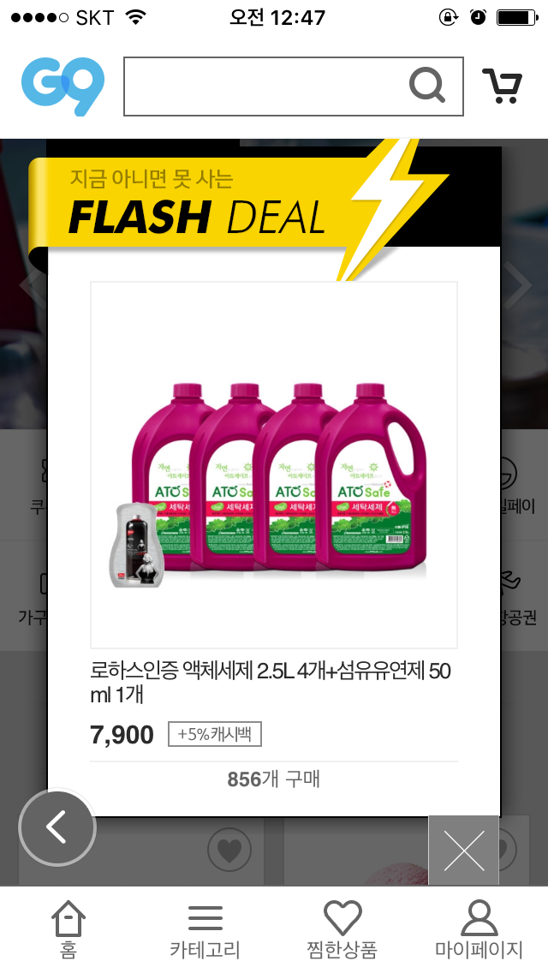
Task: Go to 홈 house icon tab
Action: (68, 929)
